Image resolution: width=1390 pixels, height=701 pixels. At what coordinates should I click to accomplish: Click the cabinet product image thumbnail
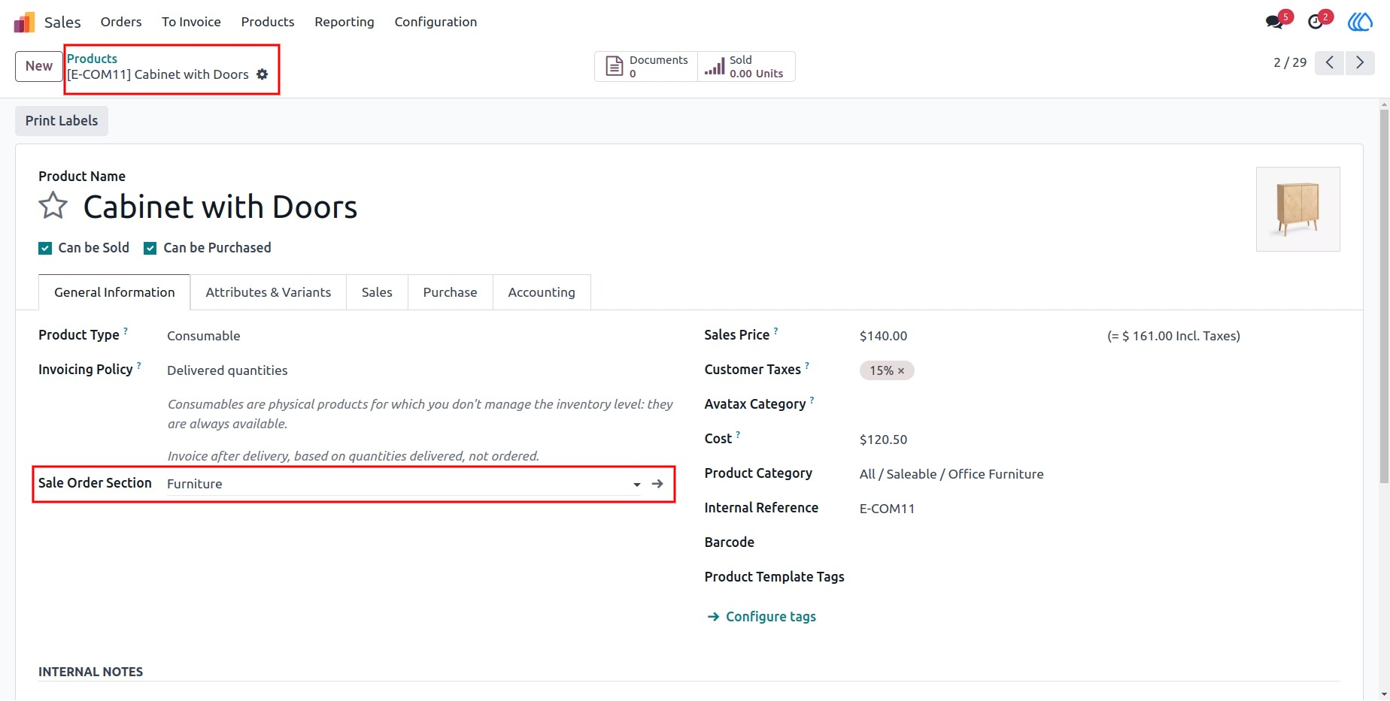pos(1298,209)
